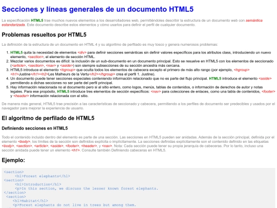
Task: Click red '</h2></hgroup>' closing tags in item 3
Action: [x=102, y=74]
